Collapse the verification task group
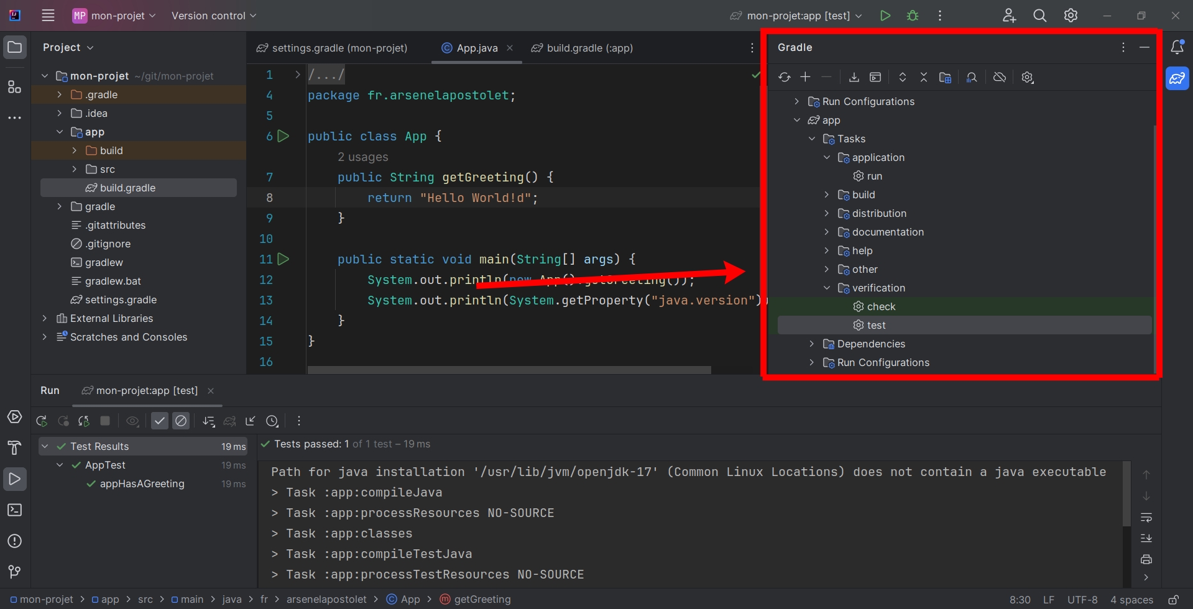This screenshot has height=609, width=1193. point(826,288)
